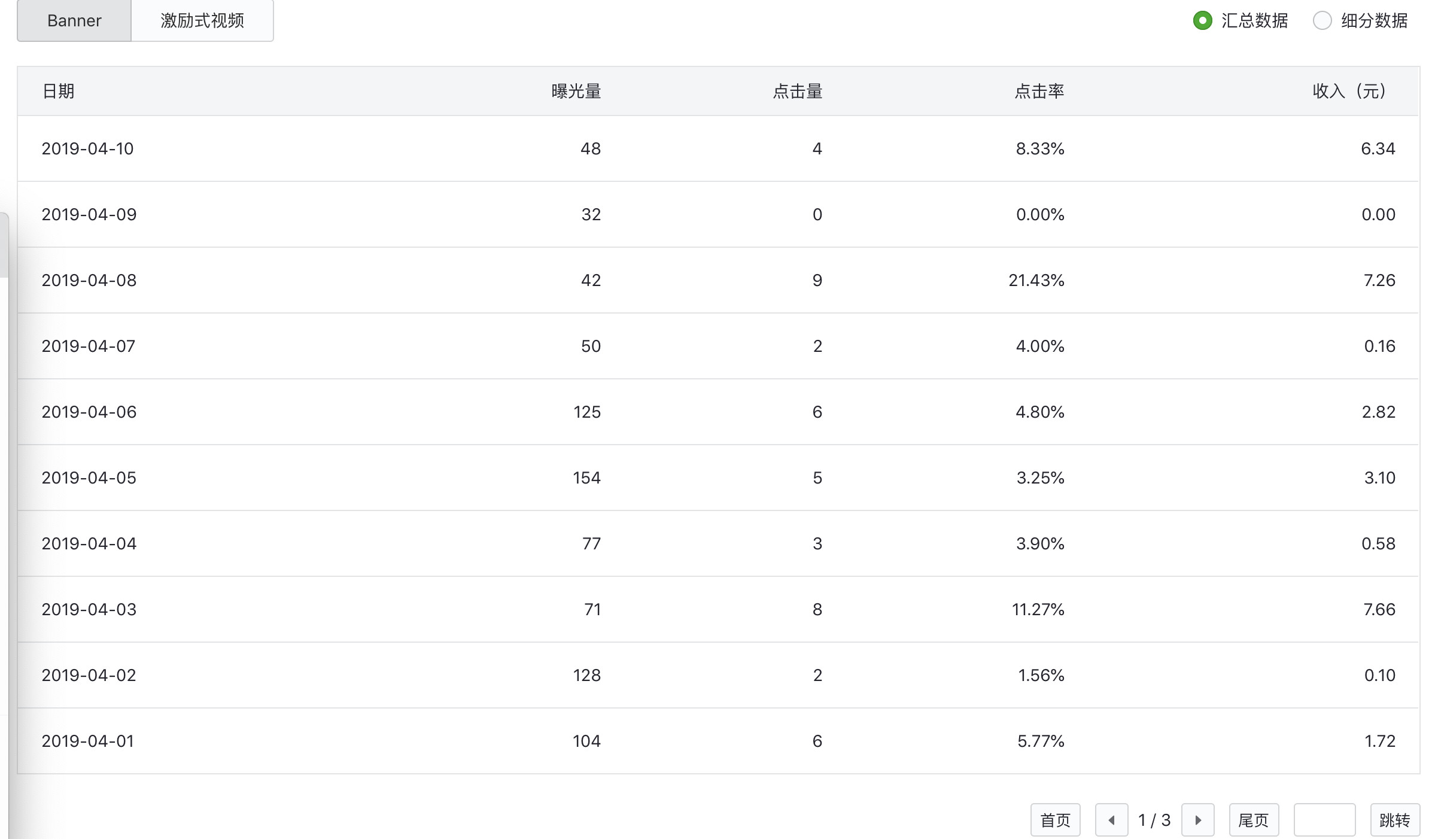Screen dimensions: 1435x839
Task: Click the 2019-04-01 row date
Action: click(87, 741)
